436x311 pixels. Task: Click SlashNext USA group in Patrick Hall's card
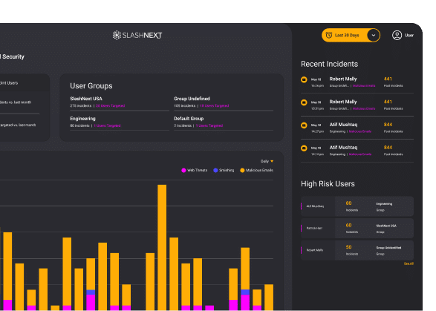pos(386,226)
